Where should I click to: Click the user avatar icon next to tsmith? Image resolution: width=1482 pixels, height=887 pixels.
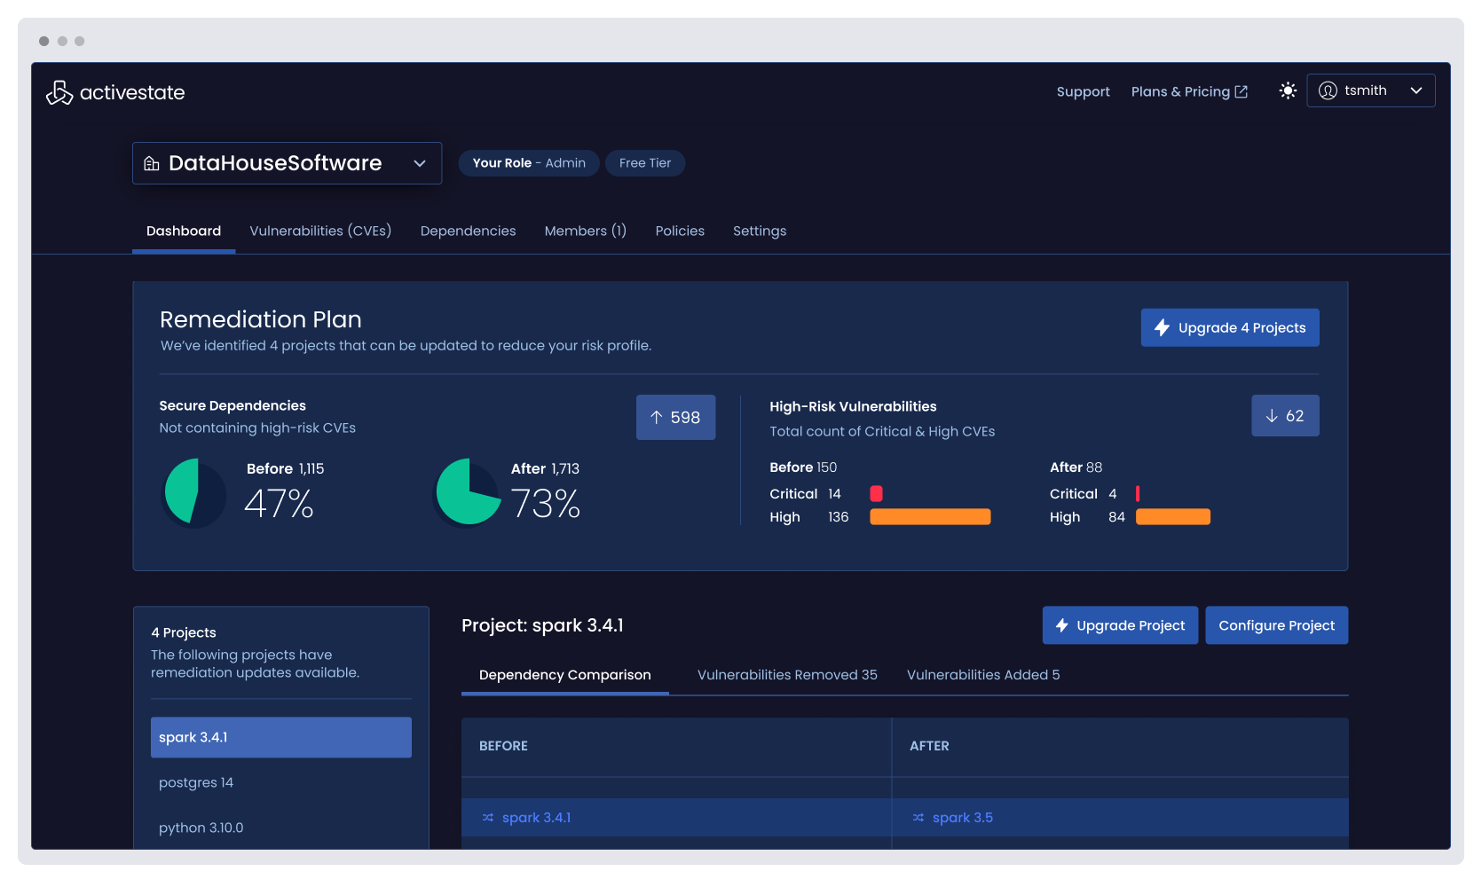(1327, 90)
